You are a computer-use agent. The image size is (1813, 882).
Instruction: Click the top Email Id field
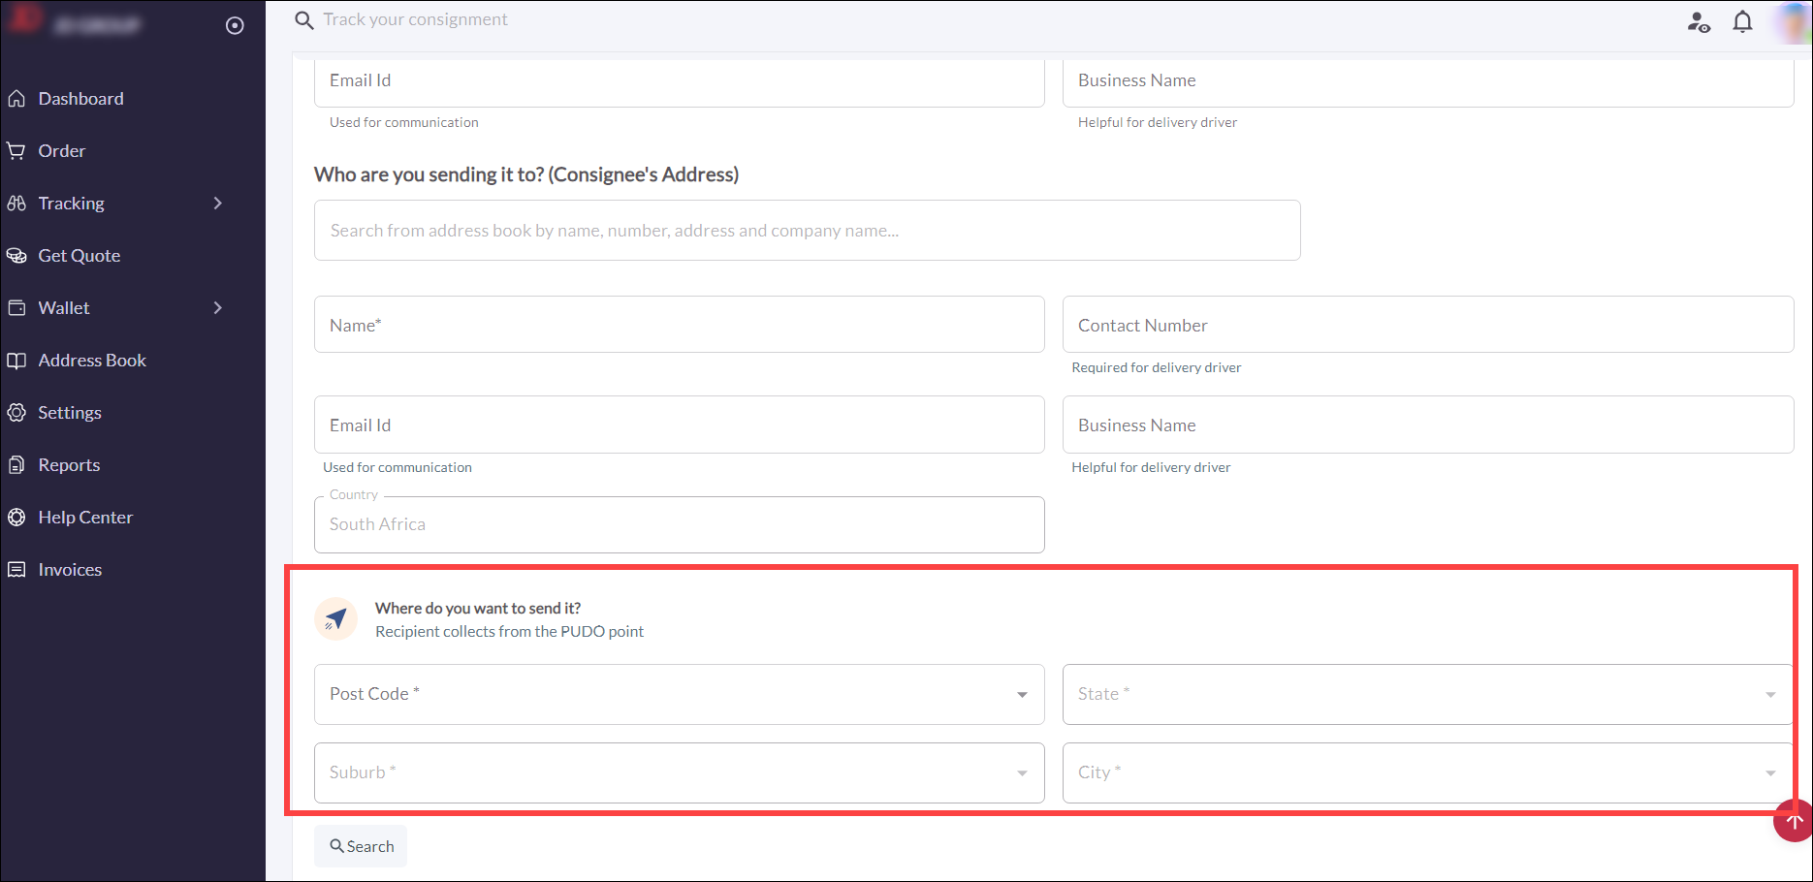(679, 81)
